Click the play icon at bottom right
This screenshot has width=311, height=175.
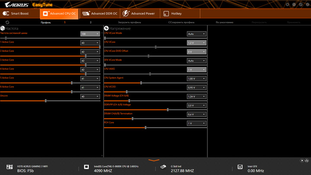[x=302, y=160]
